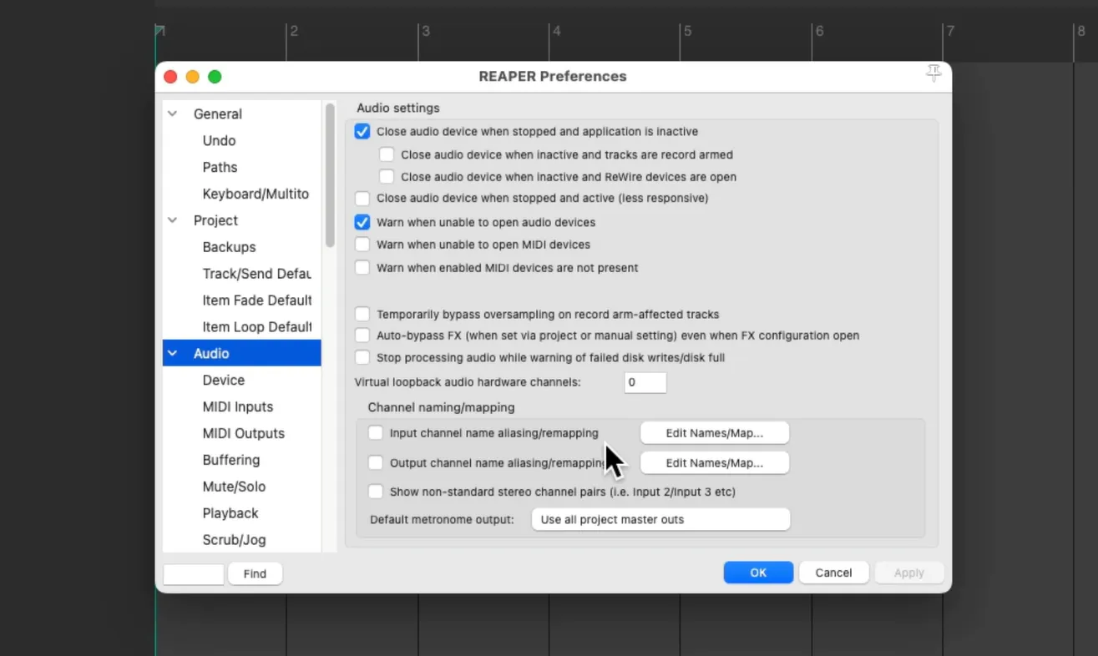Open Default metronome output dropdown
Screen dimensions: 1098x656
pos(660,519)
